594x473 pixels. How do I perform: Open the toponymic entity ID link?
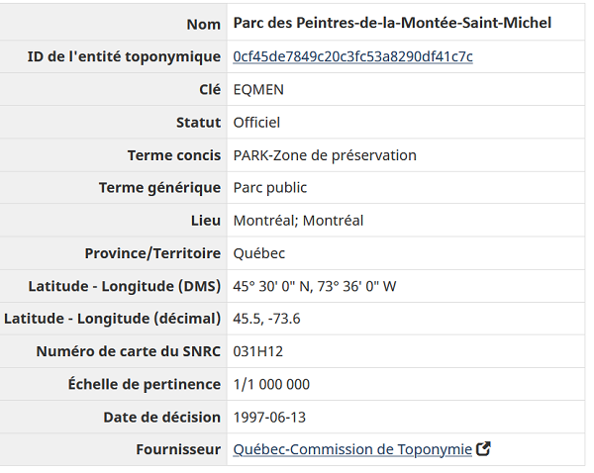tap(352, 56)
